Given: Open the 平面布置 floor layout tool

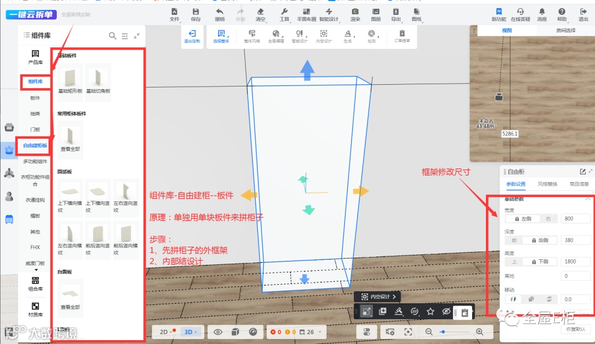Looking at the screenshot, I should [x=306, y=14].
